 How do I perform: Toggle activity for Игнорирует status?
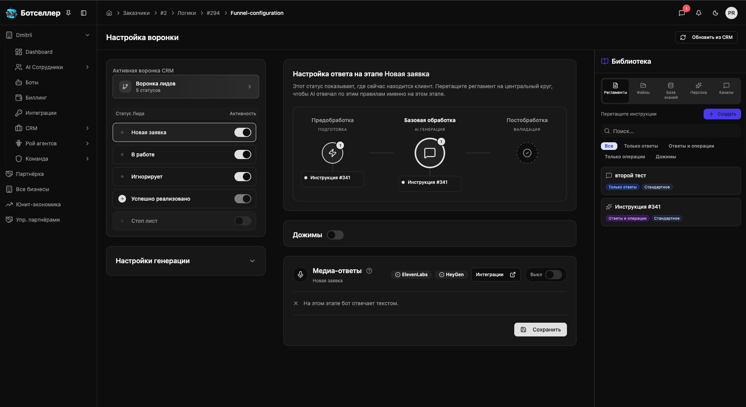click(x=243, y=177)
